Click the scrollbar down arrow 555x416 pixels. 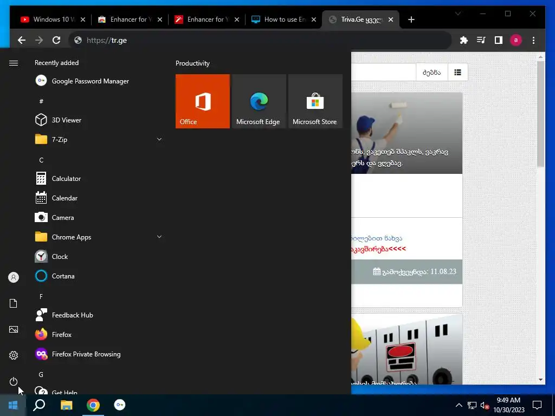(x=540, y=380)
